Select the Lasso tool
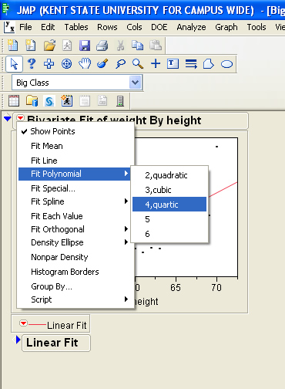Screen dimensions: 285x389 click(120, 63)
